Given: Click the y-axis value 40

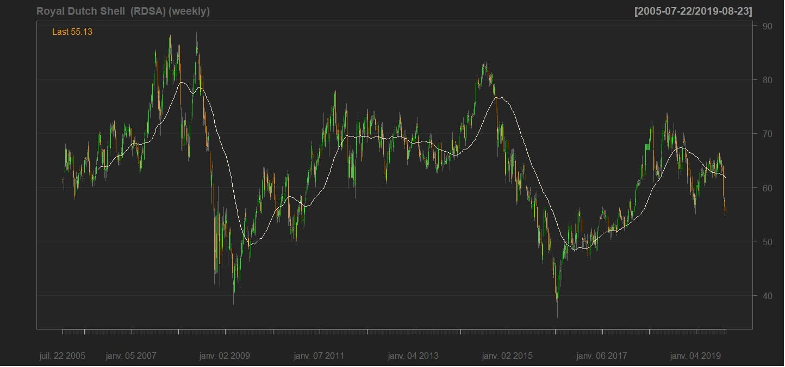Looking at the screenshot, I should pos(768,296).
